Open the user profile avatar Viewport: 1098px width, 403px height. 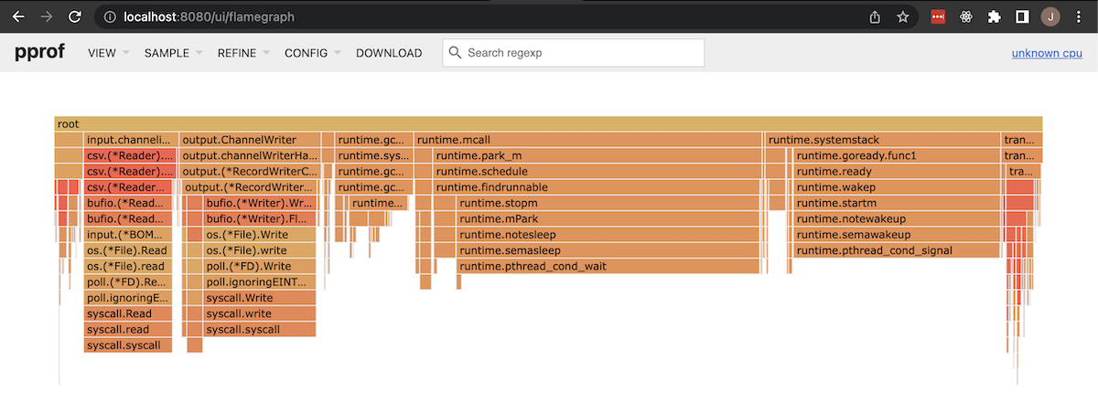tap(1050, 16)
